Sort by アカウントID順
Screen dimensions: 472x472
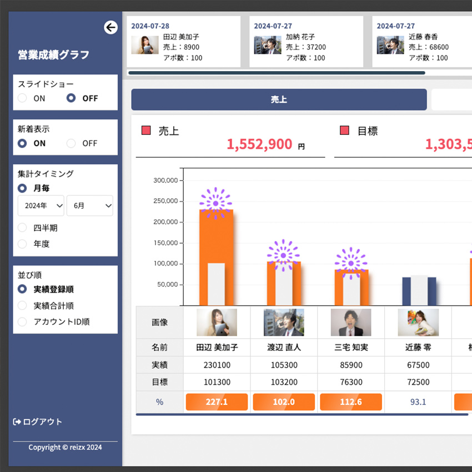(x=23, y=322)
